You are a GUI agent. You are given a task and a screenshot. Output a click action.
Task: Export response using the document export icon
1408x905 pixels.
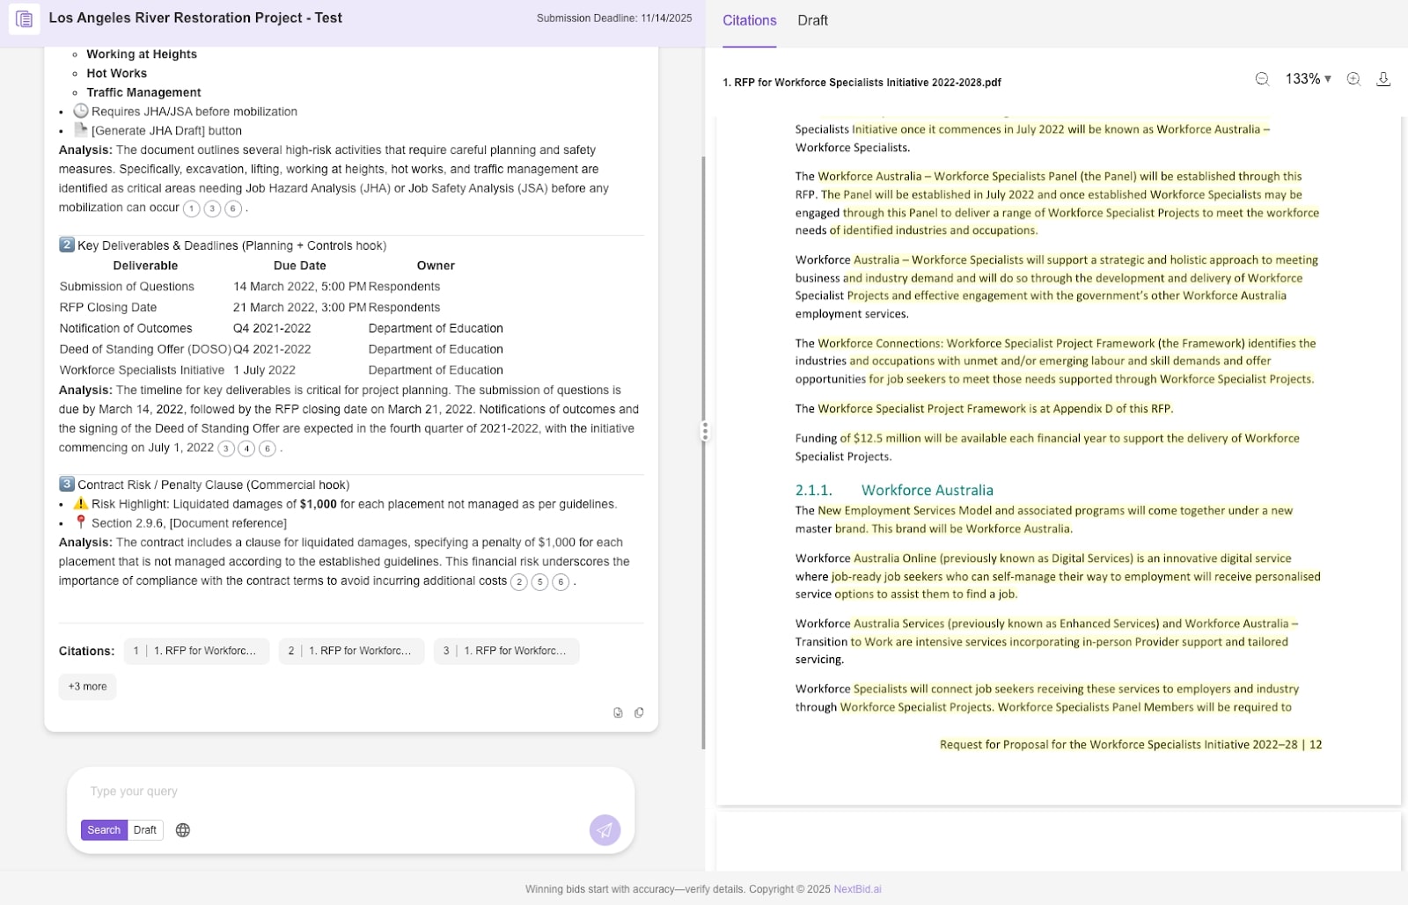618,713
